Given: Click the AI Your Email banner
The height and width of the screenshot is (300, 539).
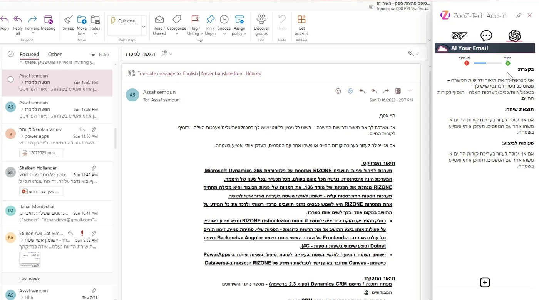Looking at the screenshot, I should tap(485, 48).
